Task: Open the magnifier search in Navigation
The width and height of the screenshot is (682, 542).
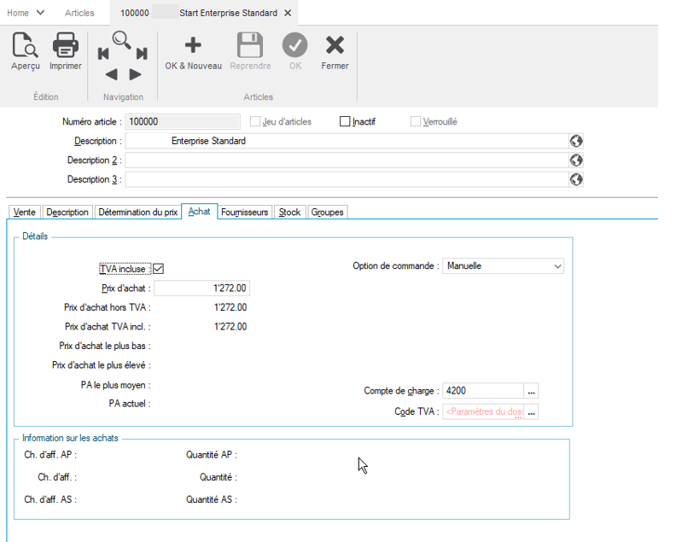Action: [x=121, y=39]
